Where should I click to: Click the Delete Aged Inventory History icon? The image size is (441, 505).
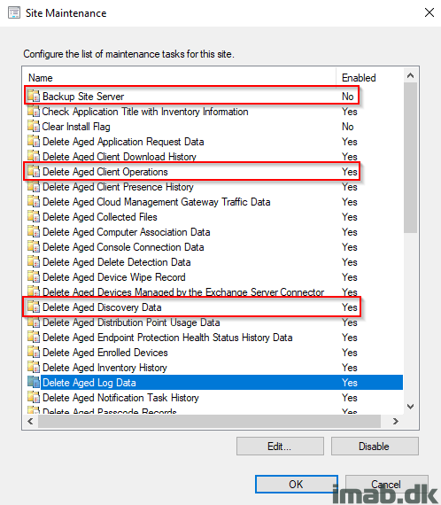tap(34, 367)
